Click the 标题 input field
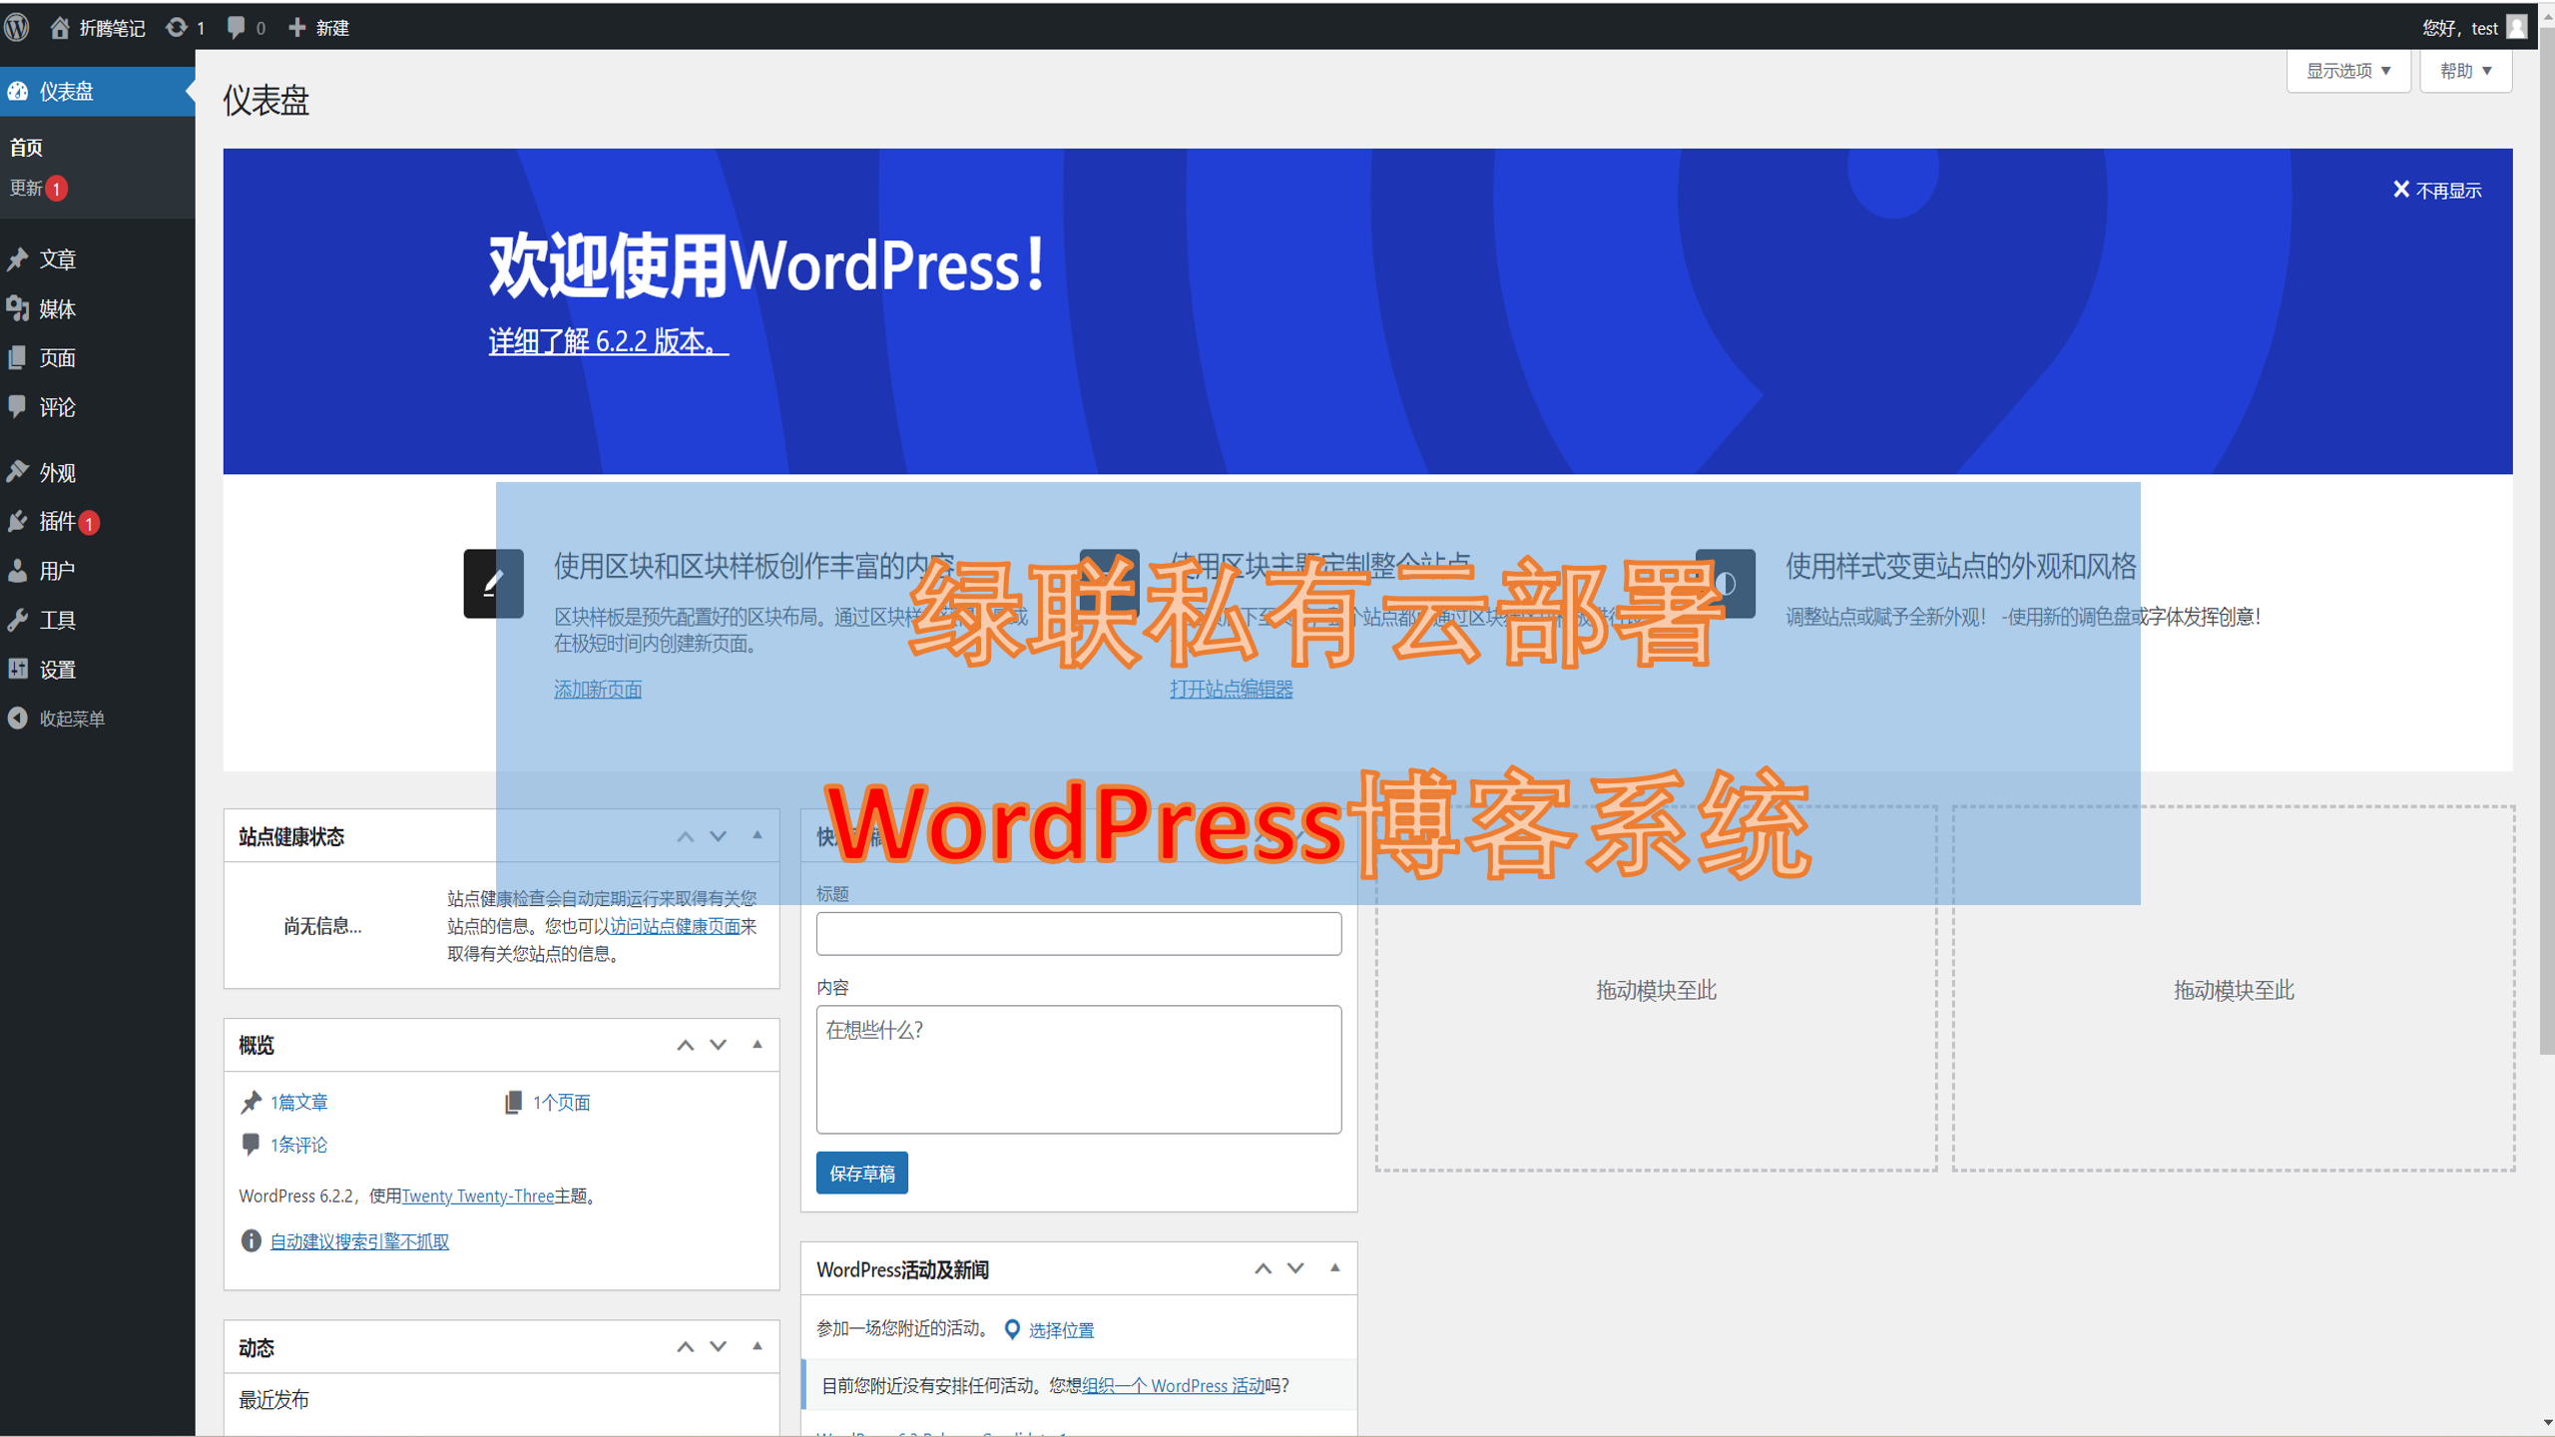Viewport: 2555px width, 1437px height. pos(1079,933)
